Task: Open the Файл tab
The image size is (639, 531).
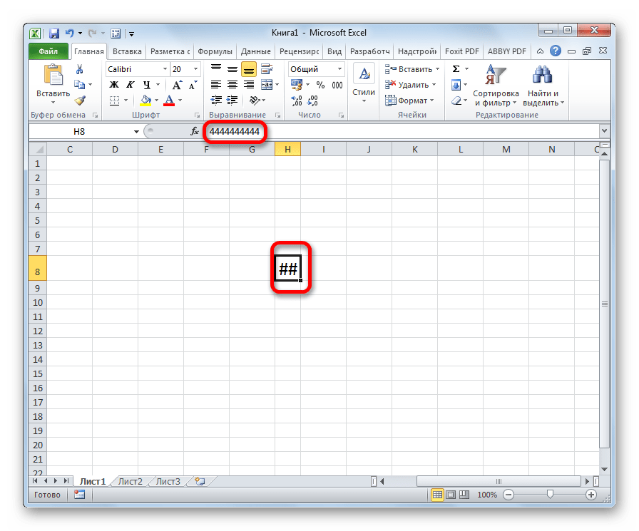Action: 48,51
